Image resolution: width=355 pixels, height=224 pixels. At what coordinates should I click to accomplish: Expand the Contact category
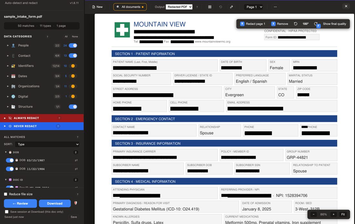(x=8, y=56)
